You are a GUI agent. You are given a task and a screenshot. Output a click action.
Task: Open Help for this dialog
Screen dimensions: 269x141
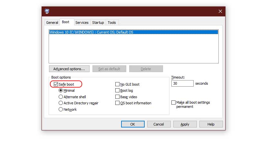(211, 124)
